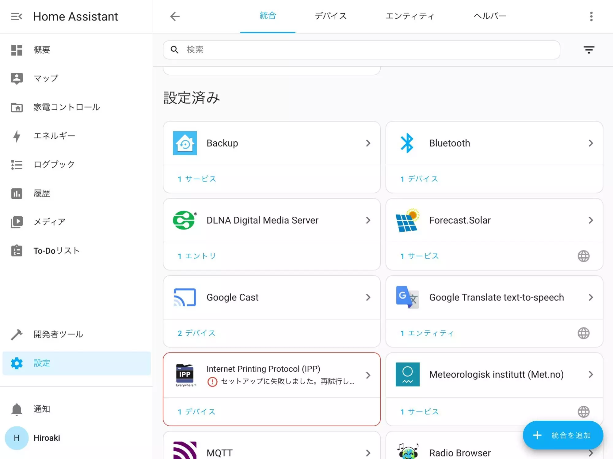Select 開発者ツール in the sidebar
The image size is (613, 459).
(77, 334)
